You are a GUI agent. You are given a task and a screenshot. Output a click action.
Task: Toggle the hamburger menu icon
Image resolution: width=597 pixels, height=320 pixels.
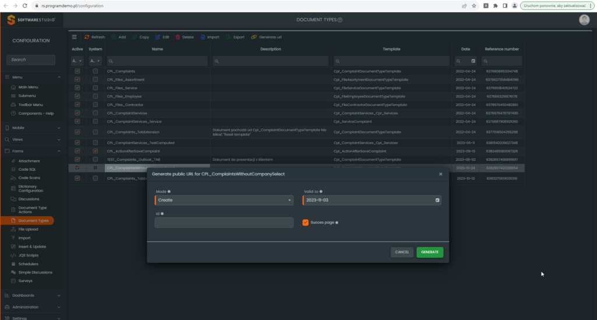coord(74,37)
